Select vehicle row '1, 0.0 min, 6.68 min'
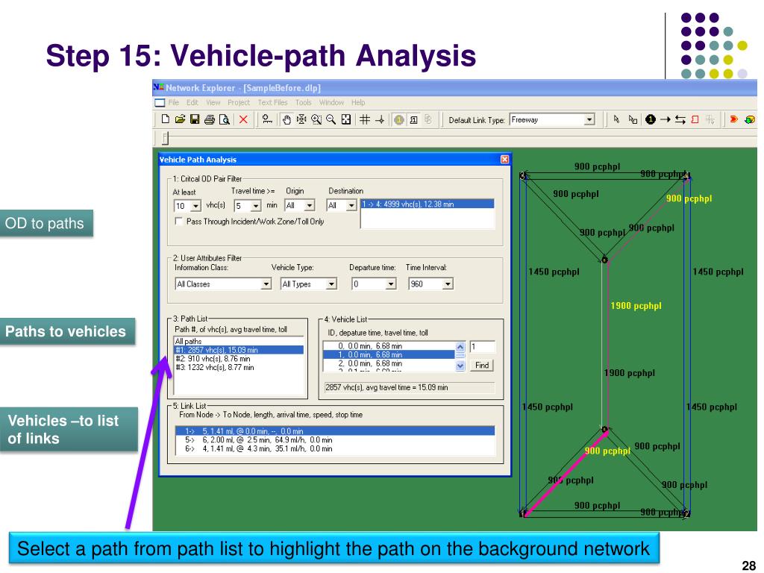Image resolution: width=764 pixels, height=573 pixels. click(389, 354)
